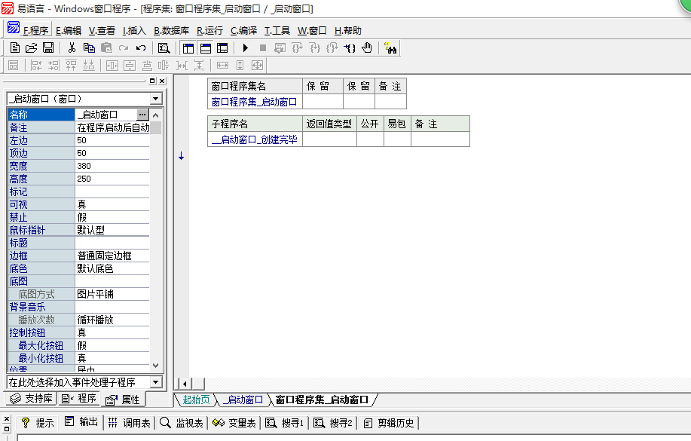Select the __启动窗口_创建完毕 subroutine name
The image size is (691, 441).
click(x=254, y=139)
